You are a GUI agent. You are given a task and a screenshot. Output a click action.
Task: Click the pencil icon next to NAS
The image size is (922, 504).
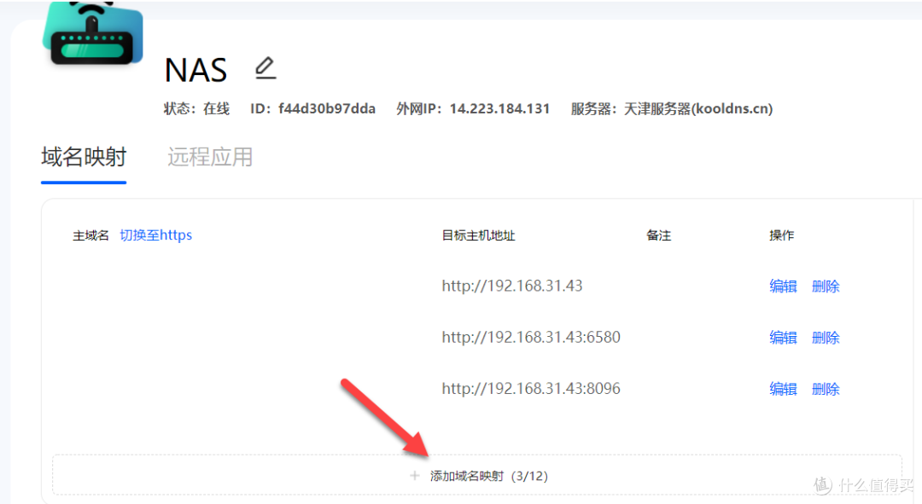click(x=266, y=68)
